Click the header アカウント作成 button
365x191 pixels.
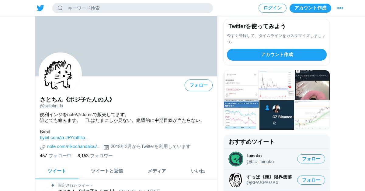[x=310, y=8]
